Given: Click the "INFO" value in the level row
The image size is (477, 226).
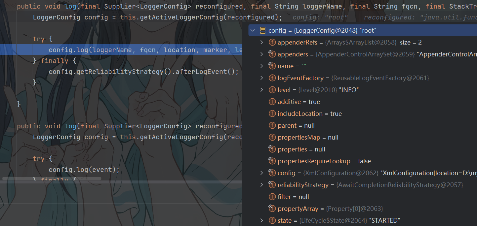Looking at the screenshot, I should (349, 90).
